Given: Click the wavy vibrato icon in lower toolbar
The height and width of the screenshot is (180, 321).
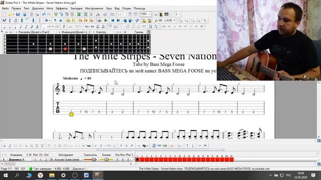Looking at the screenshot, I should pyautogui.click(x=89, y=145).
